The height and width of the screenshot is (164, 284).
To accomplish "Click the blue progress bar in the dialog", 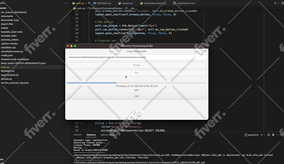I will [x=137, y=83].
